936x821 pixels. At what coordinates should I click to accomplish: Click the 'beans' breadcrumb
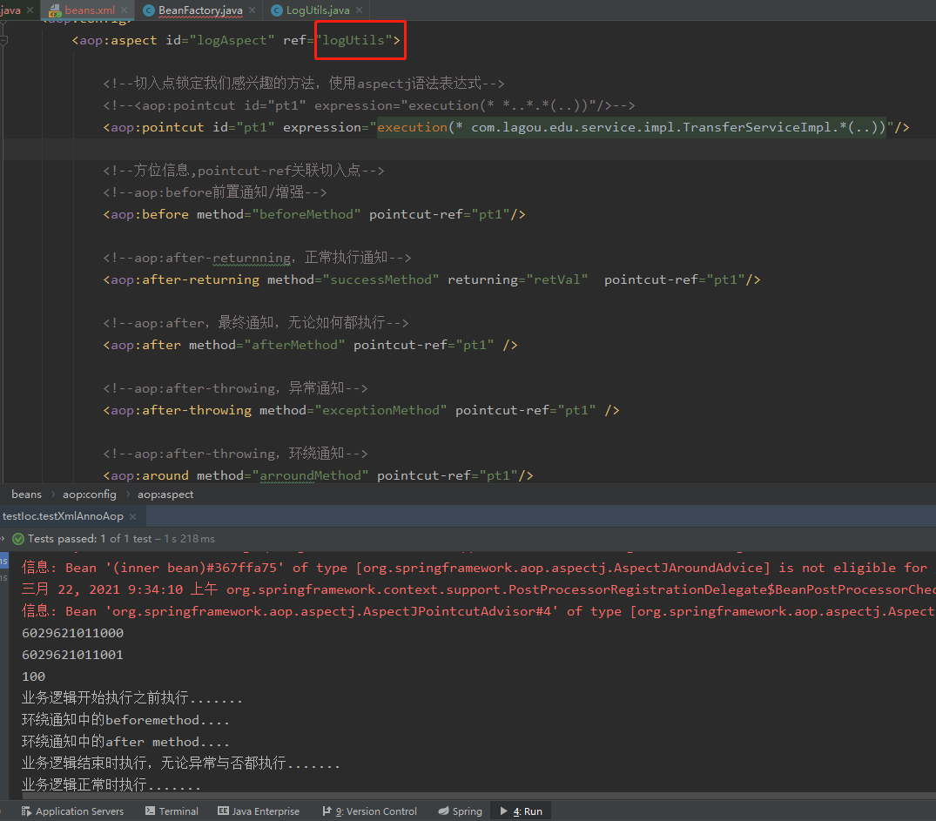pos(26,495)
